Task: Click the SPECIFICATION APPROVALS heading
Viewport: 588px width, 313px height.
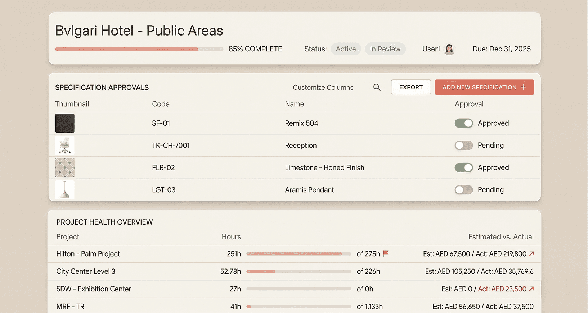Action: point(102,88)
